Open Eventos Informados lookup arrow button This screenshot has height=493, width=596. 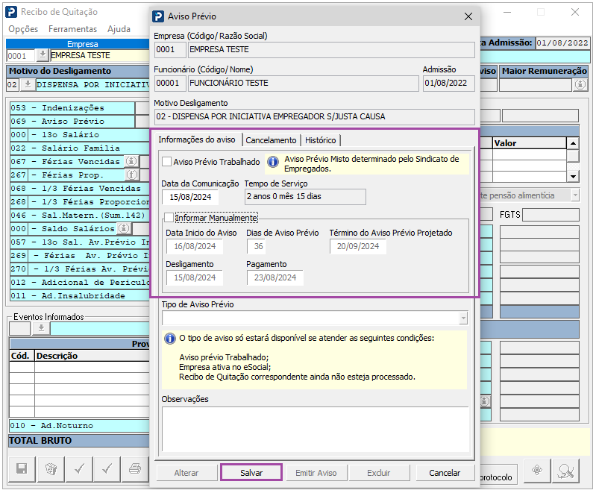pos(41,327)
